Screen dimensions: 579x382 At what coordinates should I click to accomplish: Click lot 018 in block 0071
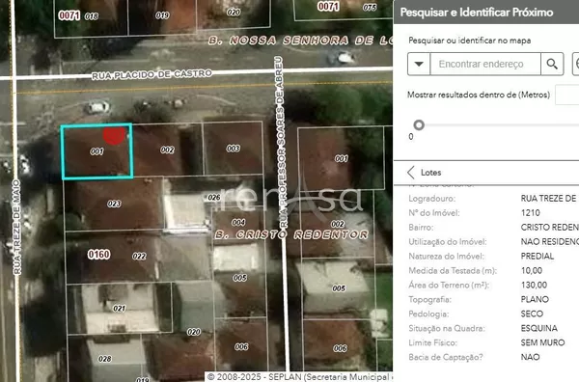tap(92, 16)
